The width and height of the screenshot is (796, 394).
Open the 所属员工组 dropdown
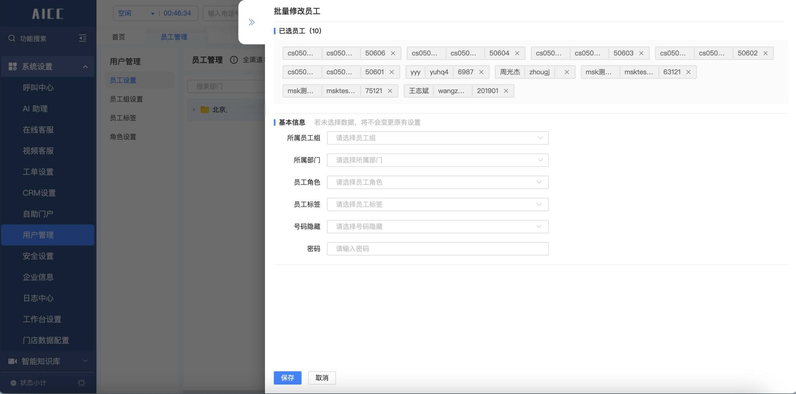pos(437,138)
